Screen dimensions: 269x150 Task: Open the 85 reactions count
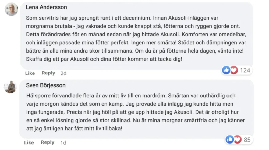tap(247, 140)
